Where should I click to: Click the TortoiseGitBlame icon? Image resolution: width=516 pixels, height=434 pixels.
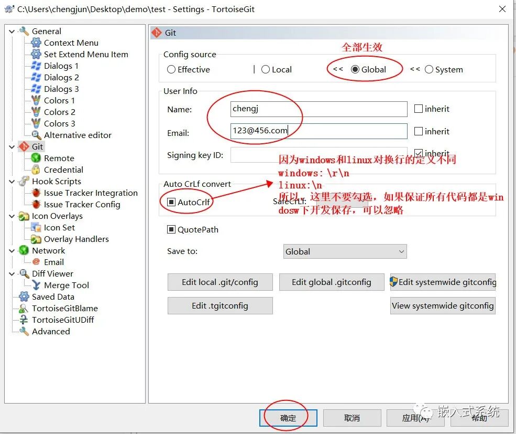[24, 308]
